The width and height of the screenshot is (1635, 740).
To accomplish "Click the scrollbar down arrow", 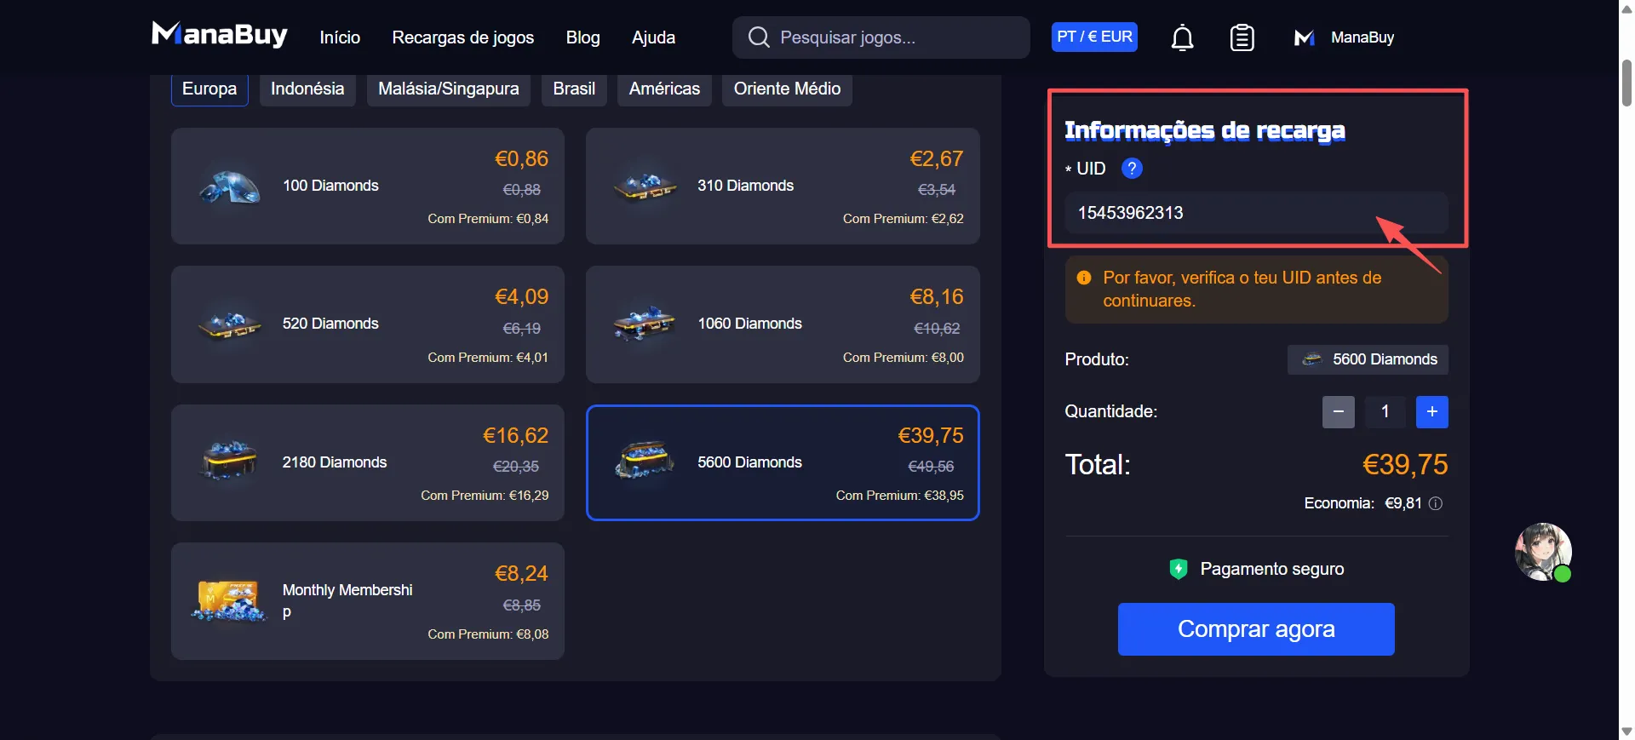I will (x=1626, y=732).
